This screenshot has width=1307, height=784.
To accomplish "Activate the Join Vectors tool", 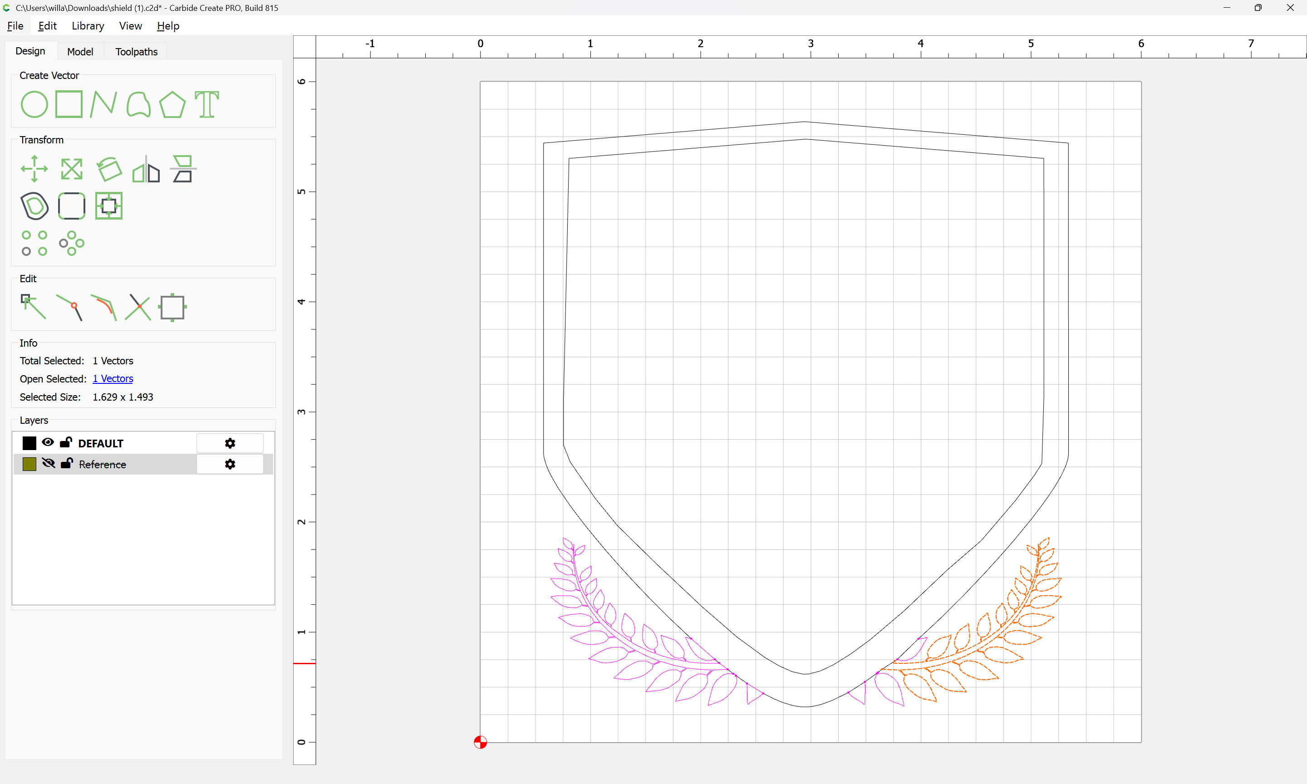I will pos(69,308).
